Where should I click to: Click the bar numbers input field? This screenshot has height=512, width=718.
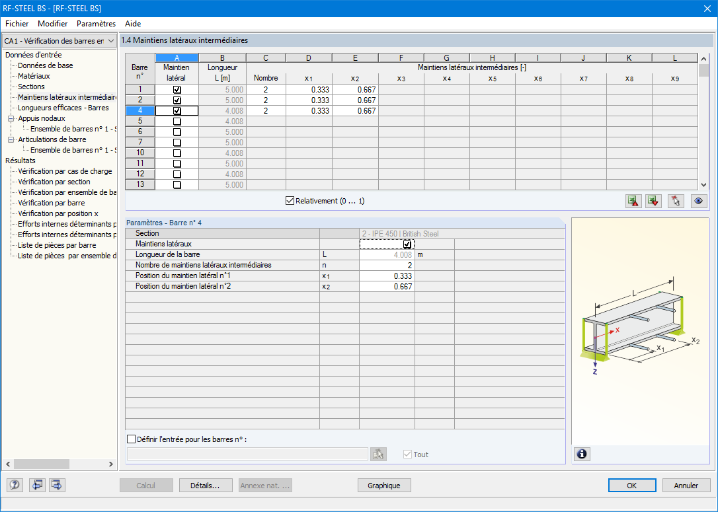247,454
